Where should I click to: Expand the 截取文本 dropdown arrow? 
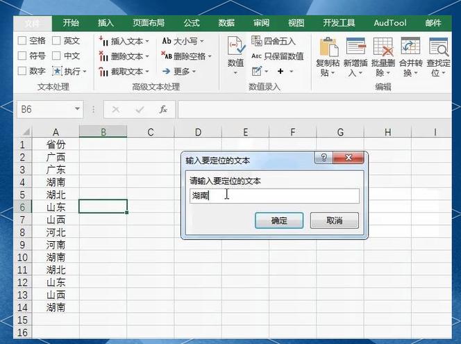coord(147,72)
